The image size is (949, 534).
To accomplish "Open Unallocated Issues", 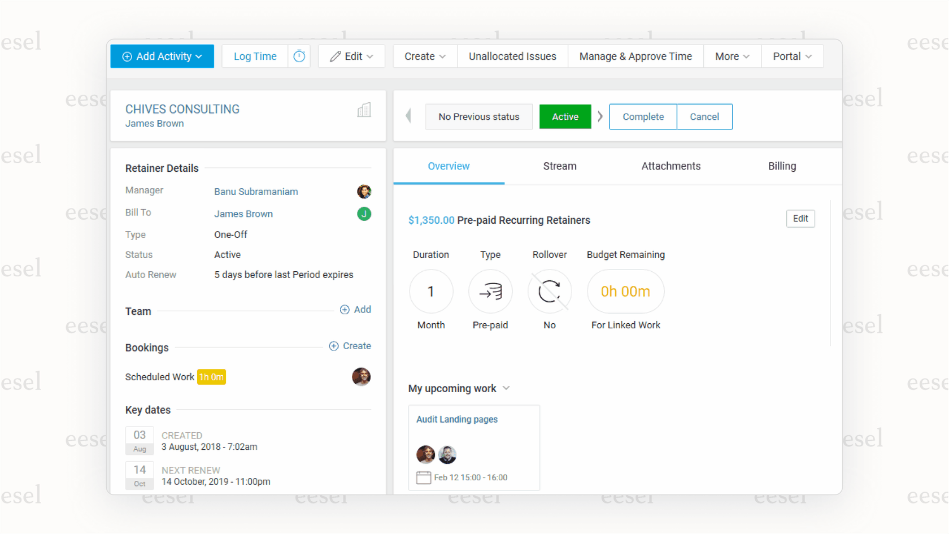I will tap(512, 56).
